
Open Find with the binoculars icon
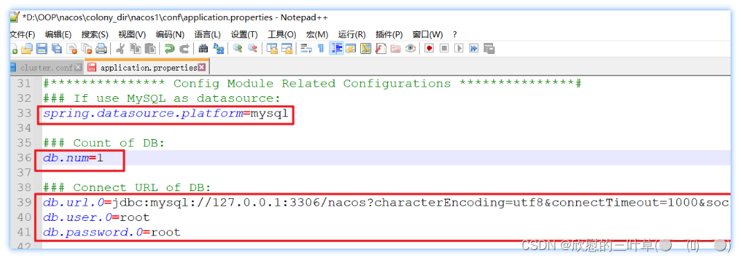pos(203,48)
